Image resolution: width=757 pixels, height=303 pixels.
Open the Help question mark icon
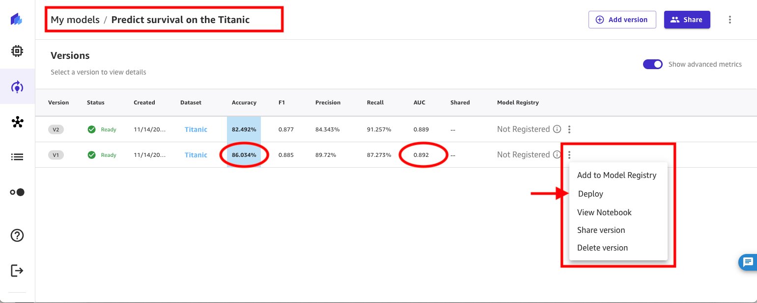click(17, 235)
